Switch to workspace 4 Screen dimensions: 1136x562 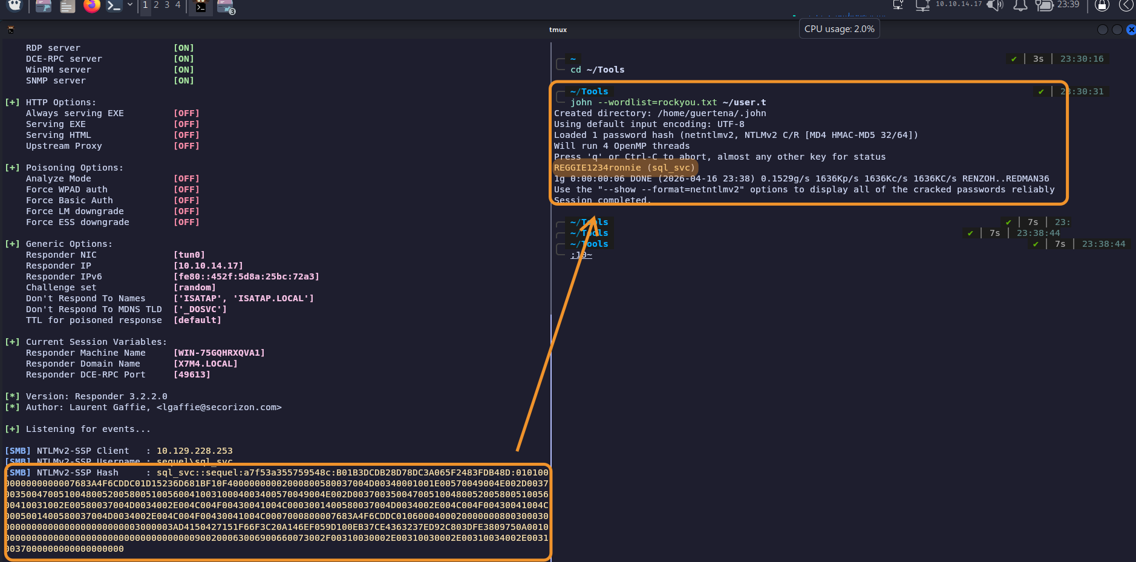click(x=178, y=5)
